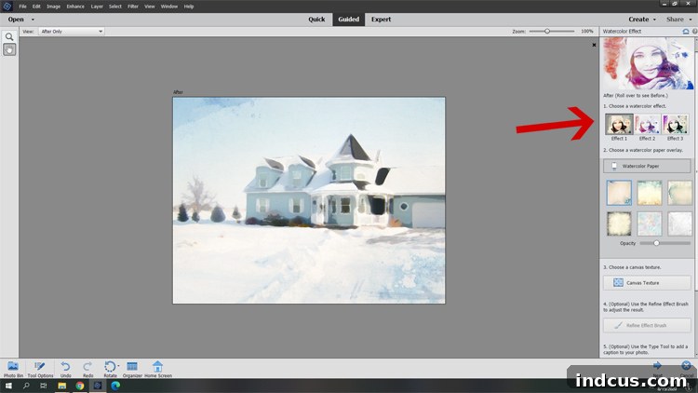Close the image document with the X

594,45
